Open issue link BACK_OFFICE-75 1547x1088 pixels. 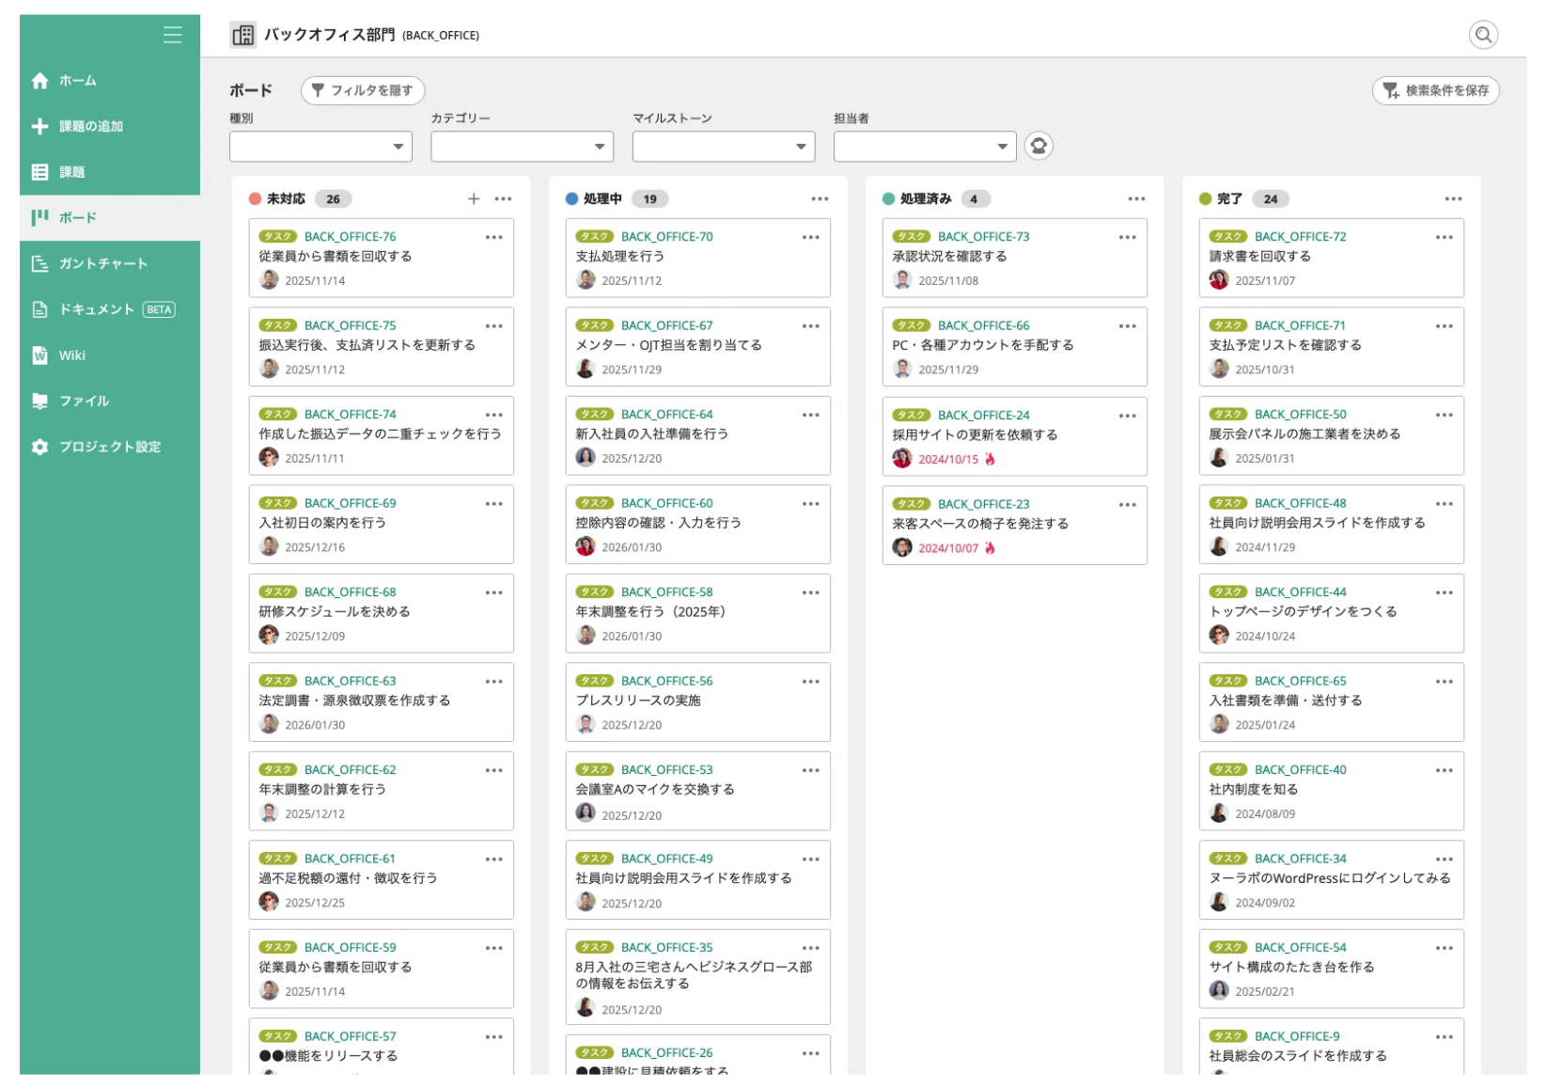click(x=350, y=325)
